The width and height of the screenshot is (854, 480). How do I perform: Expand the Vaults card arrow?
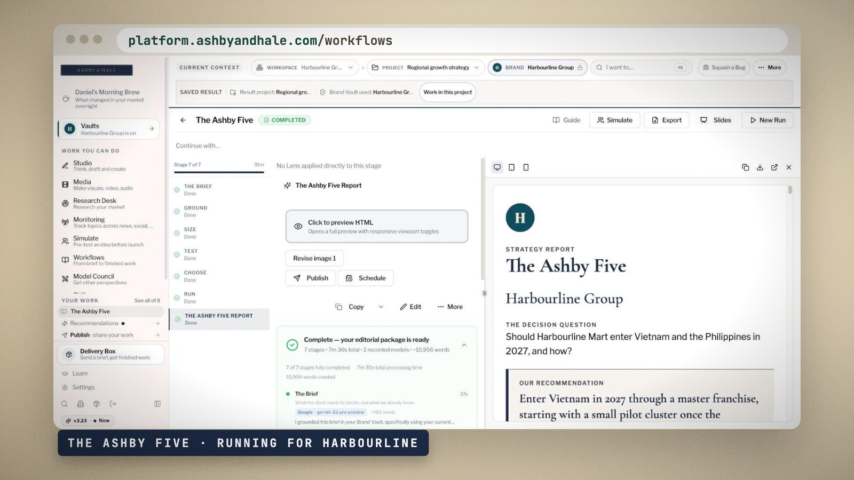click(152, 129)
